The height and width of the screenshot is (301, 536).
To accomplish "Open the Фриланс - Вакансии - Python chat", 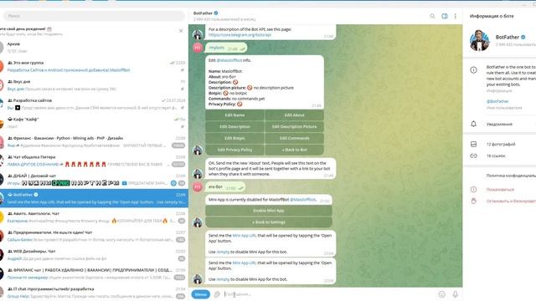I will (94, 141).
